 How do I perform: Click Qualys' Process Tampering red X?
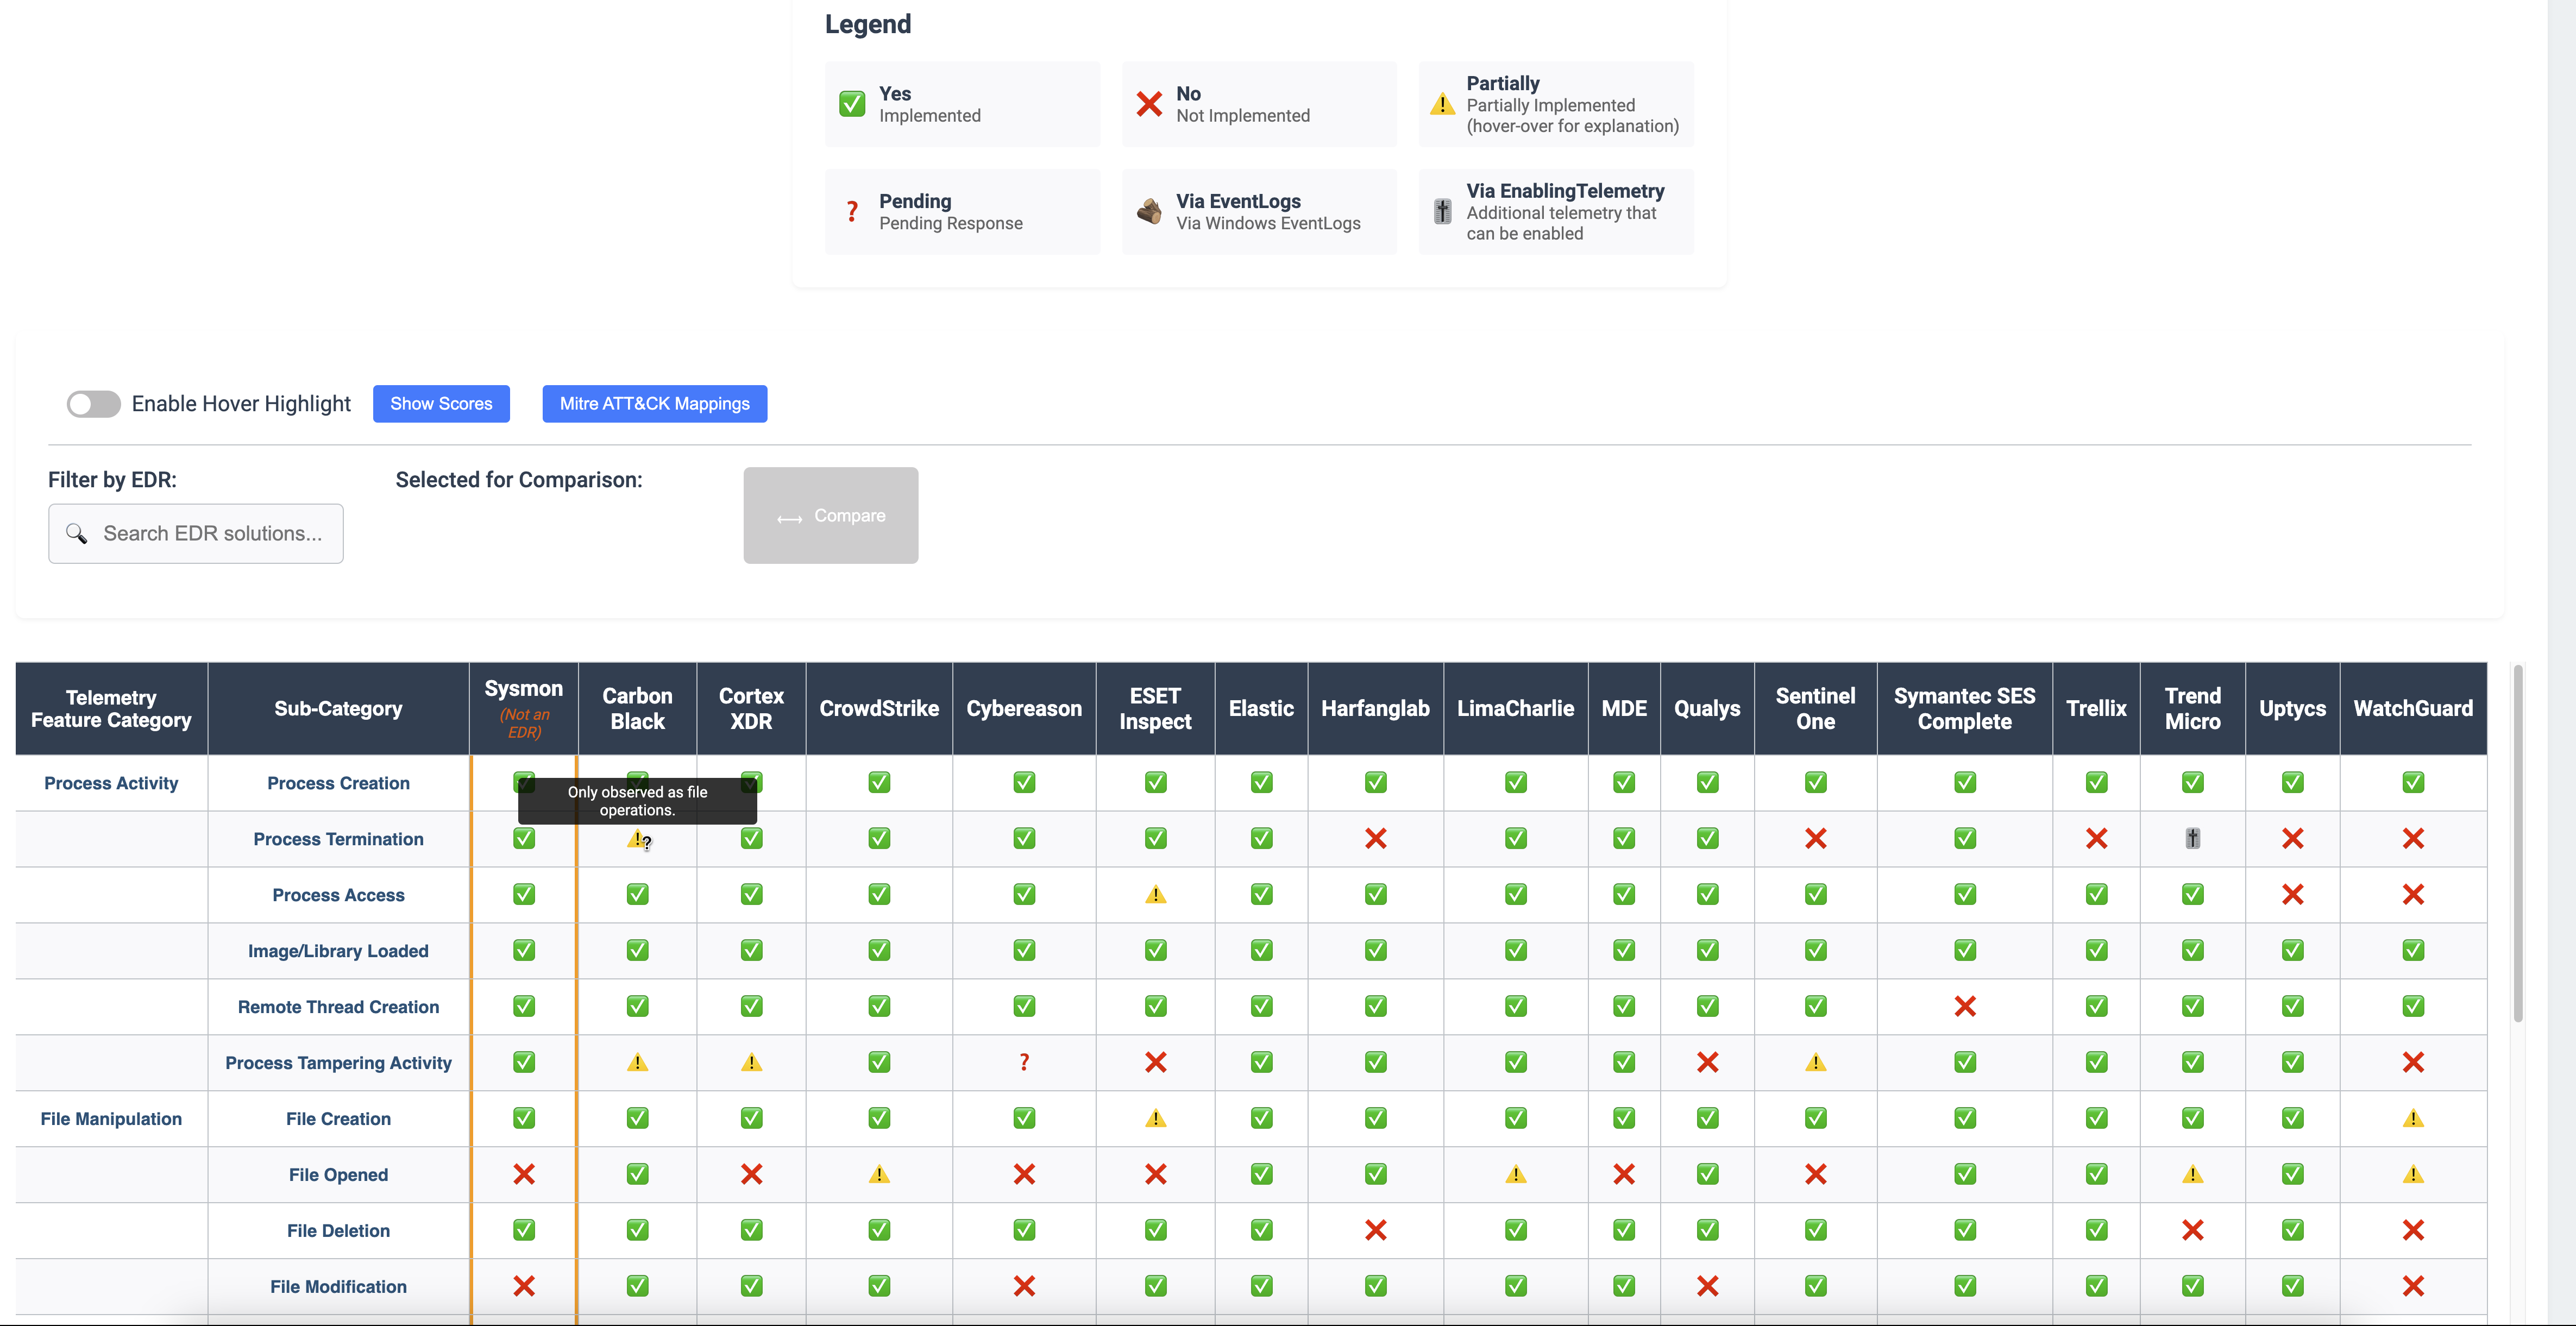click(1707, 1062)
